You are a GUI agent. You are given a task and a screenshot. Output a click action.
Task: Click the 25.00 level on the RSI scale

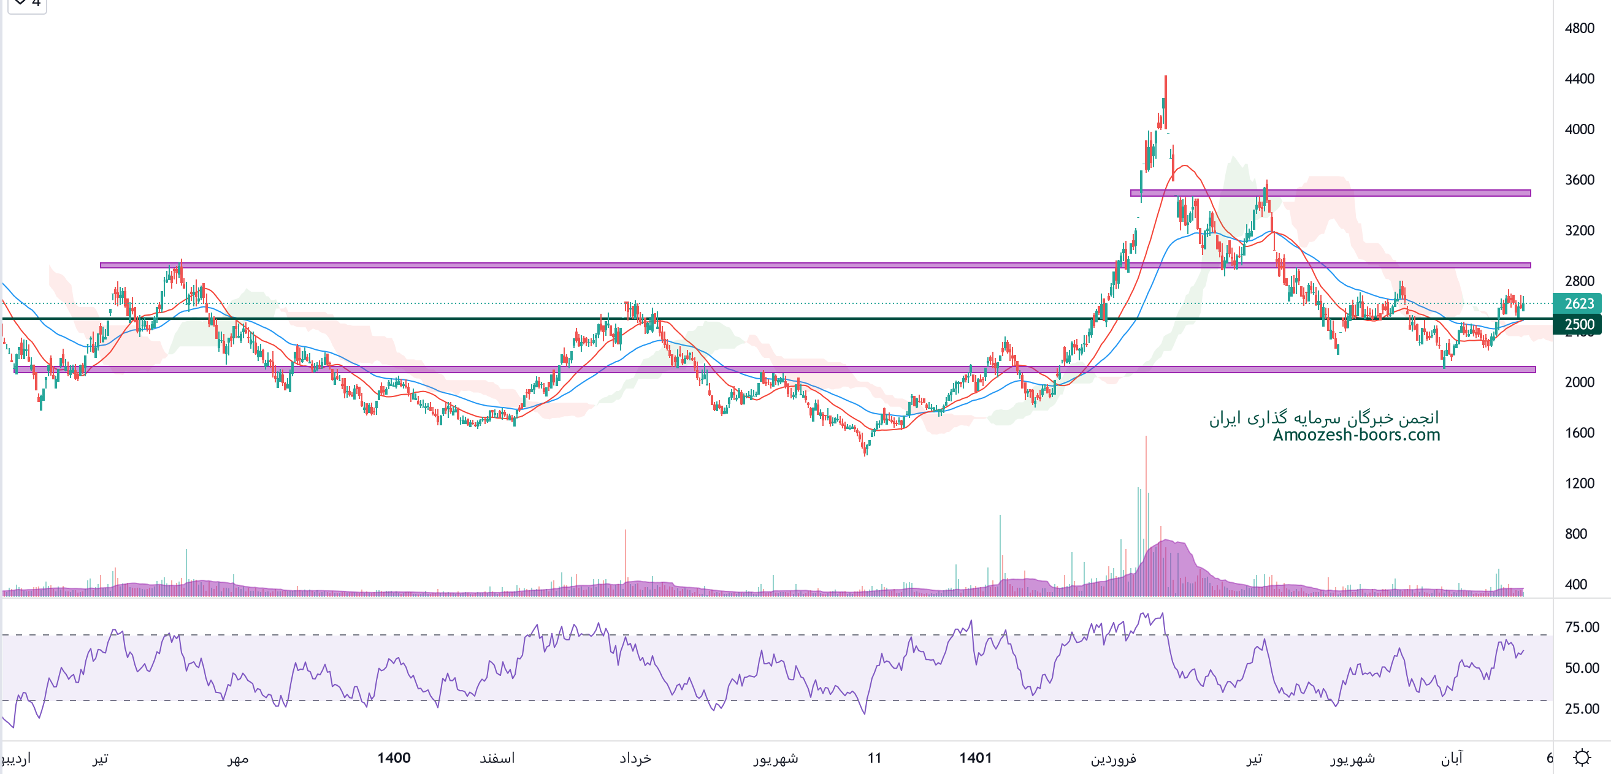1581,708
